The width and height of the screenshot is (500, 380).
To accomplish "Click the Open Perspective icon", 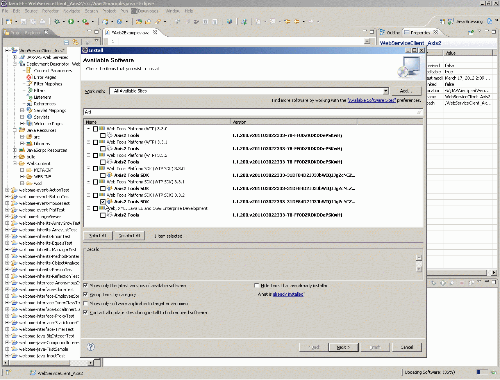I will tap(442, 21).
